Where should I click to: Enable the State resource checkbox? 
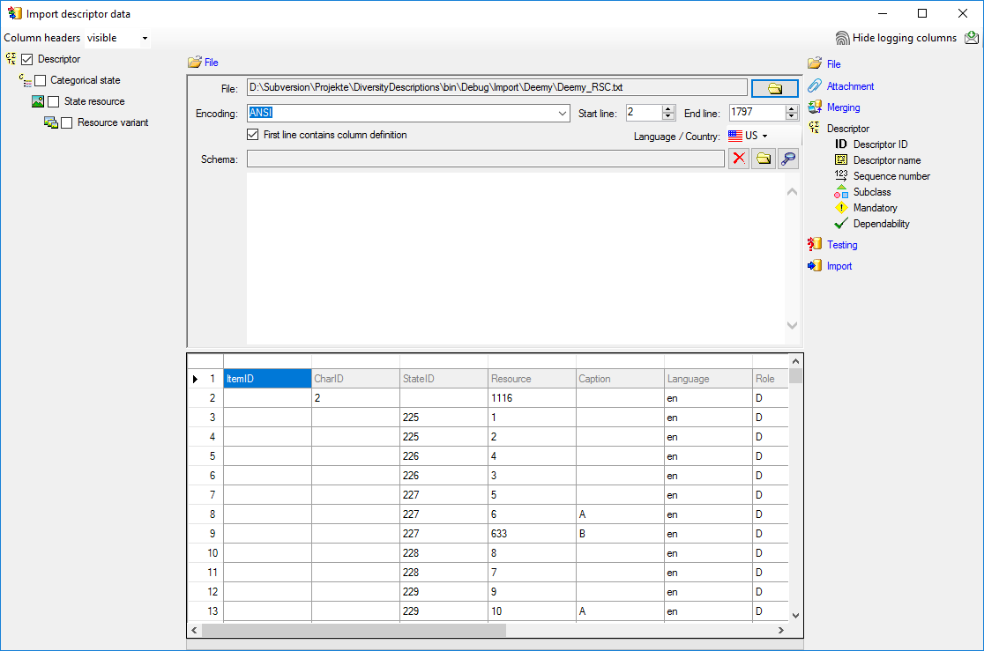point(53,101)
